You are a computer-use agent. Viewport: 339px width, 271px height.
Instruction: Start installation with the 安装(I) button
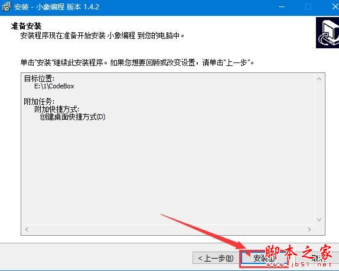(264, 258)
